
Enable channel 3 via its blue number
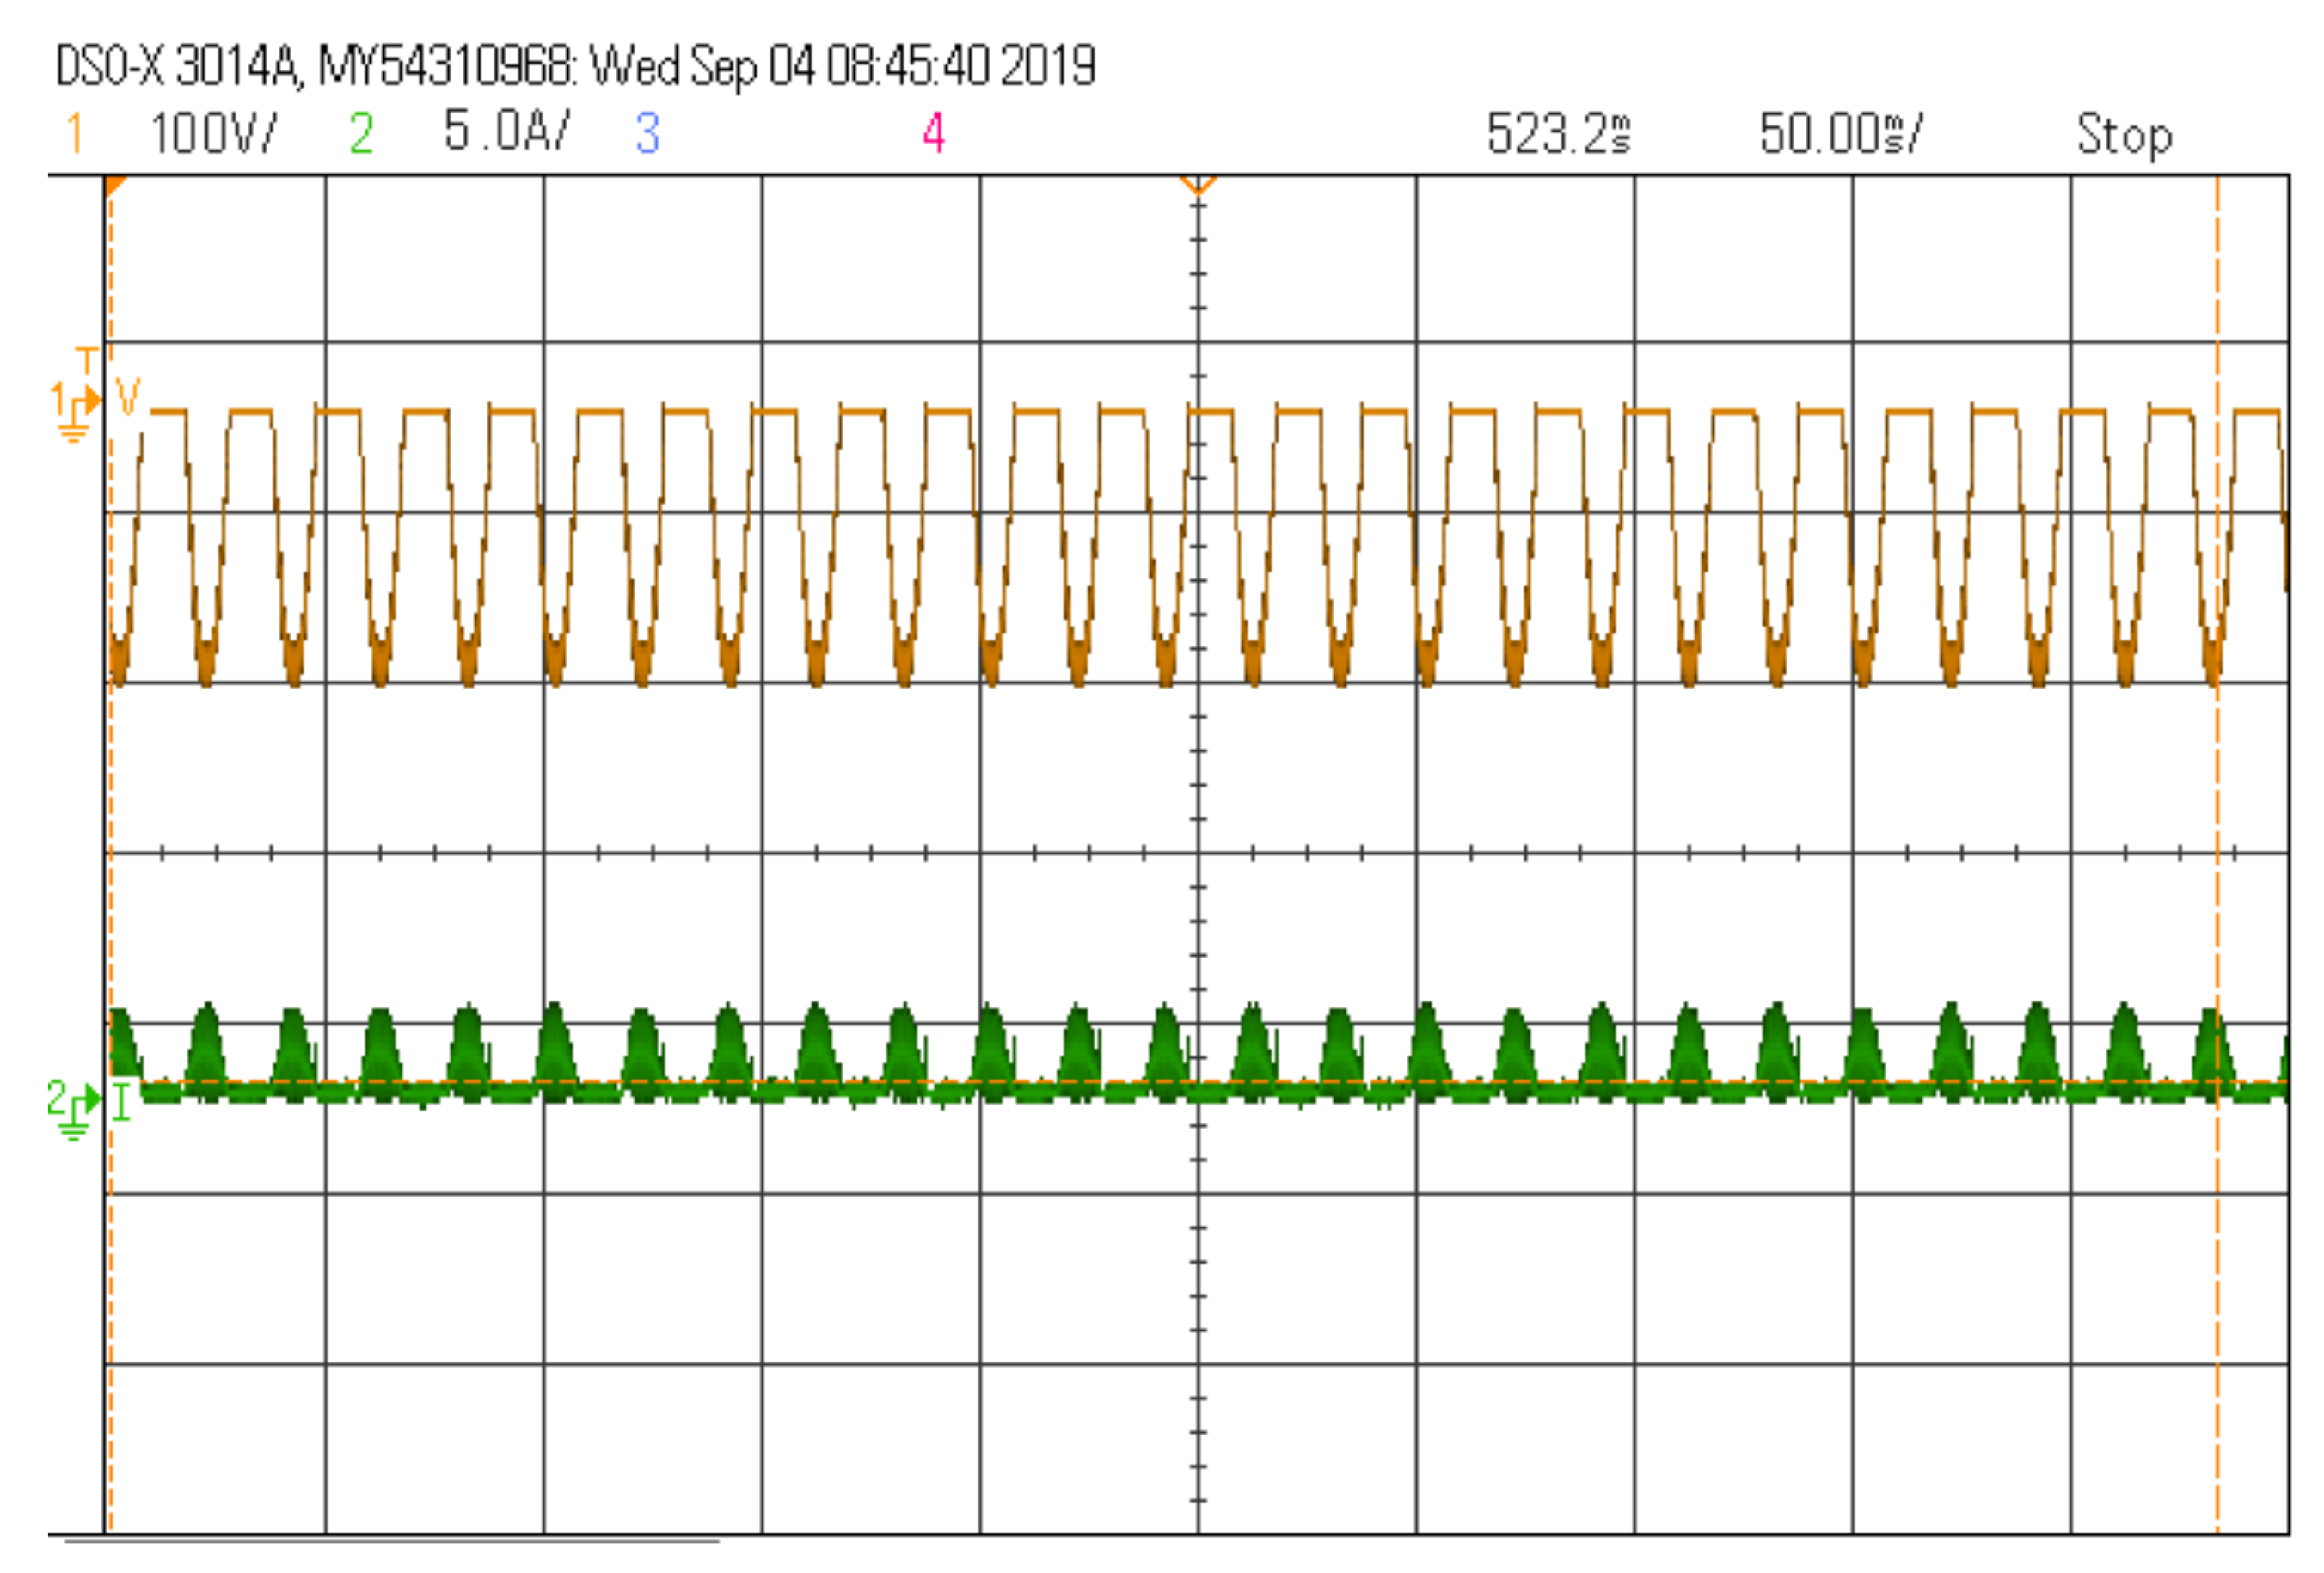click(x=647, y=133)
